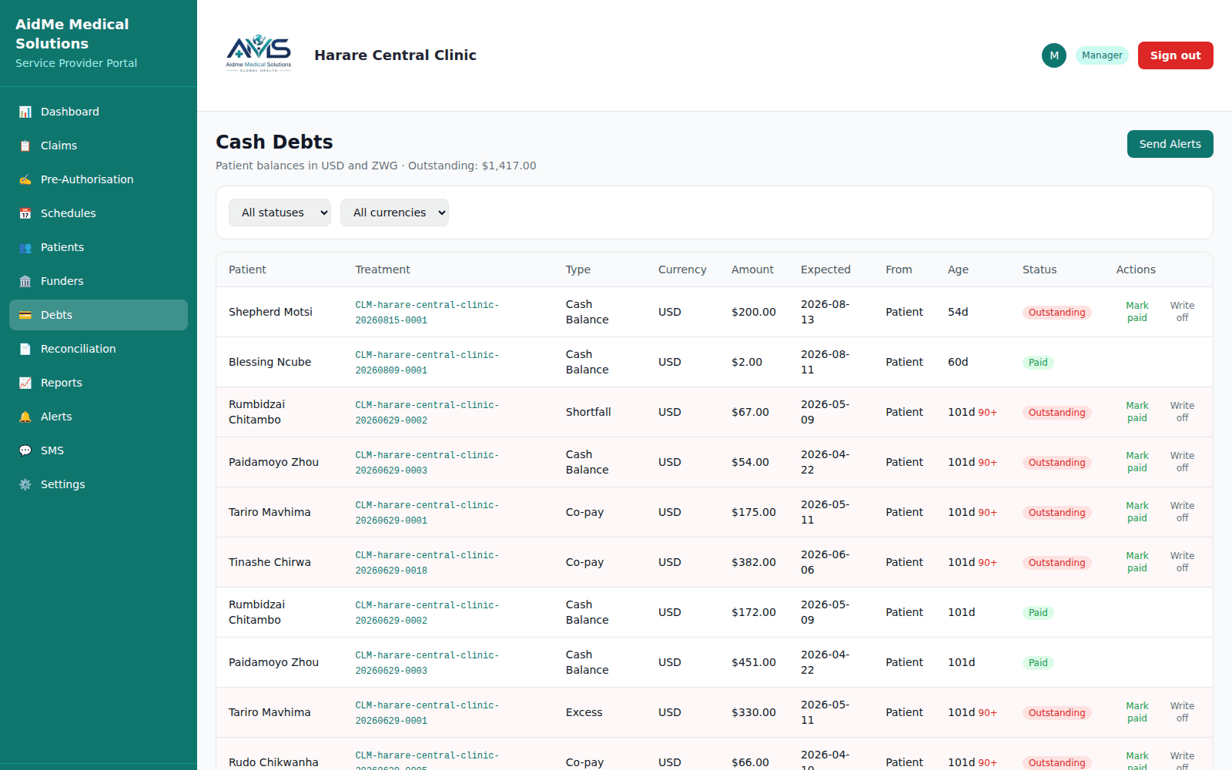The width and height of the screenshot is (1232, 770).
Task: Open treatment CLM-harare-central-clinic-20260629-0018
Action: pos(427,563)
